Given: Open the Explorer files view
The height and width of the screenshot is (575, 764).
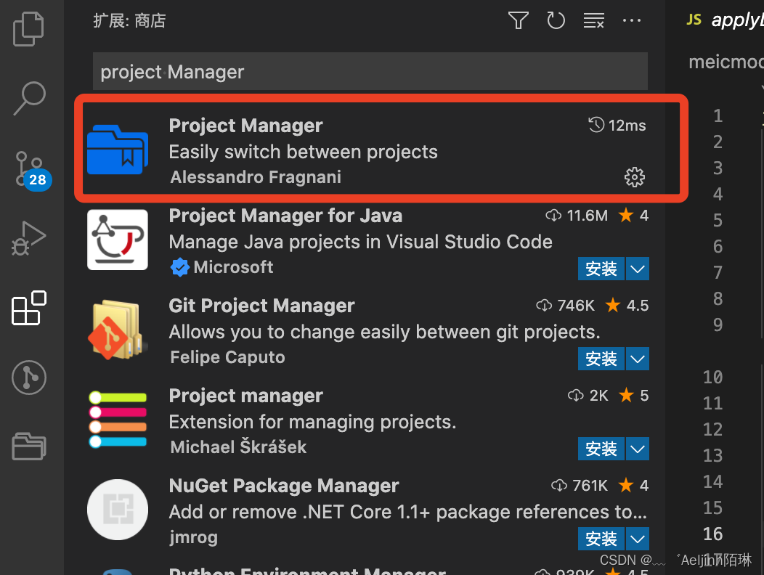Looking at the screenshot, I should [28, 29].
